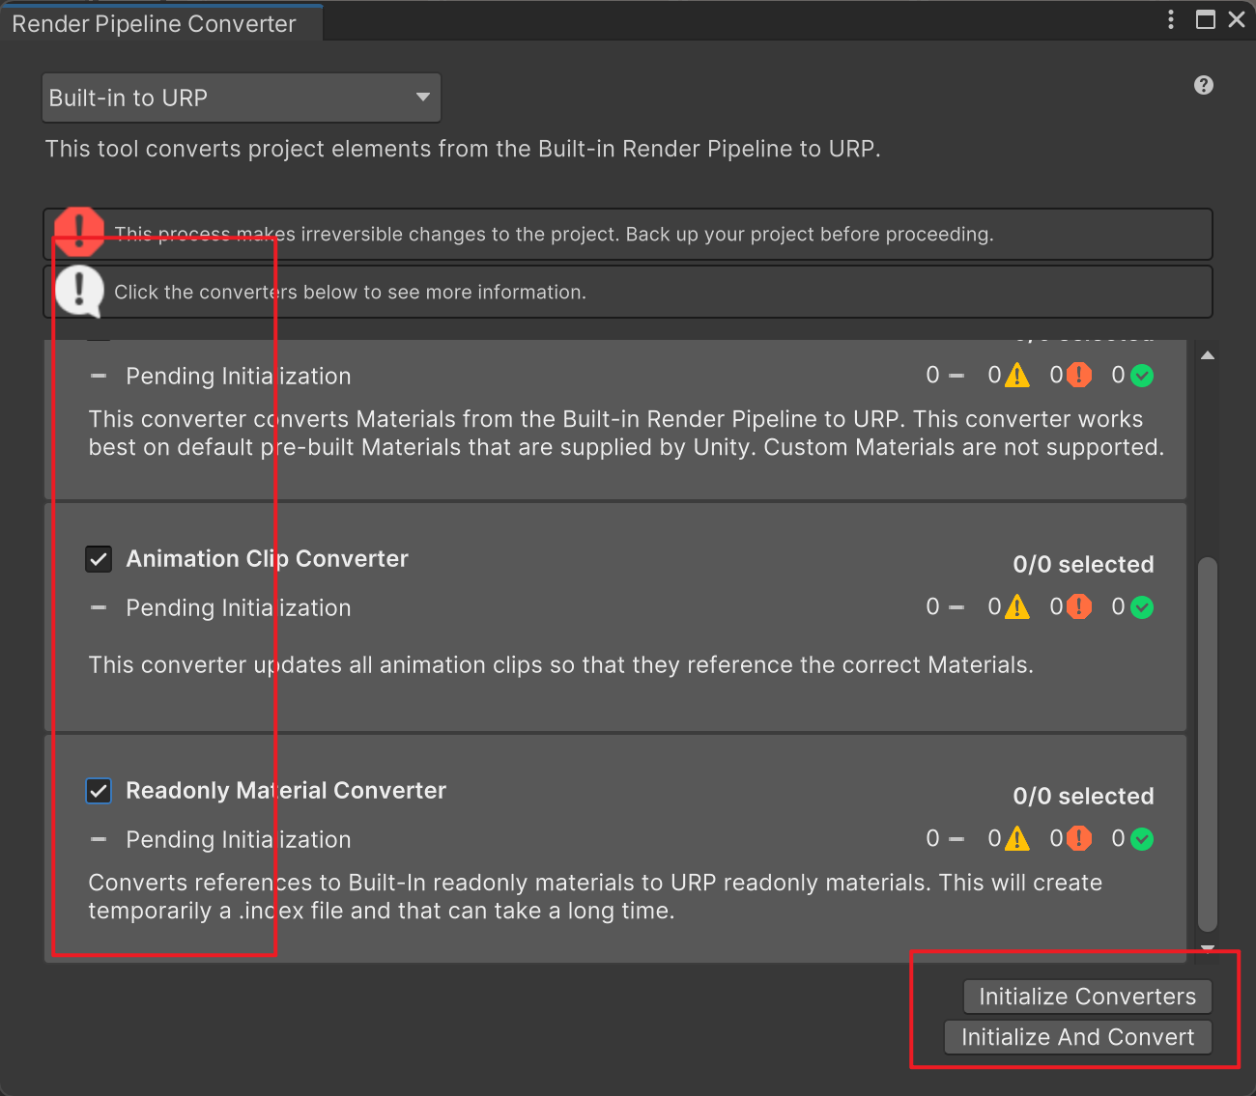Click the readonly materials description text

point(595,896)
